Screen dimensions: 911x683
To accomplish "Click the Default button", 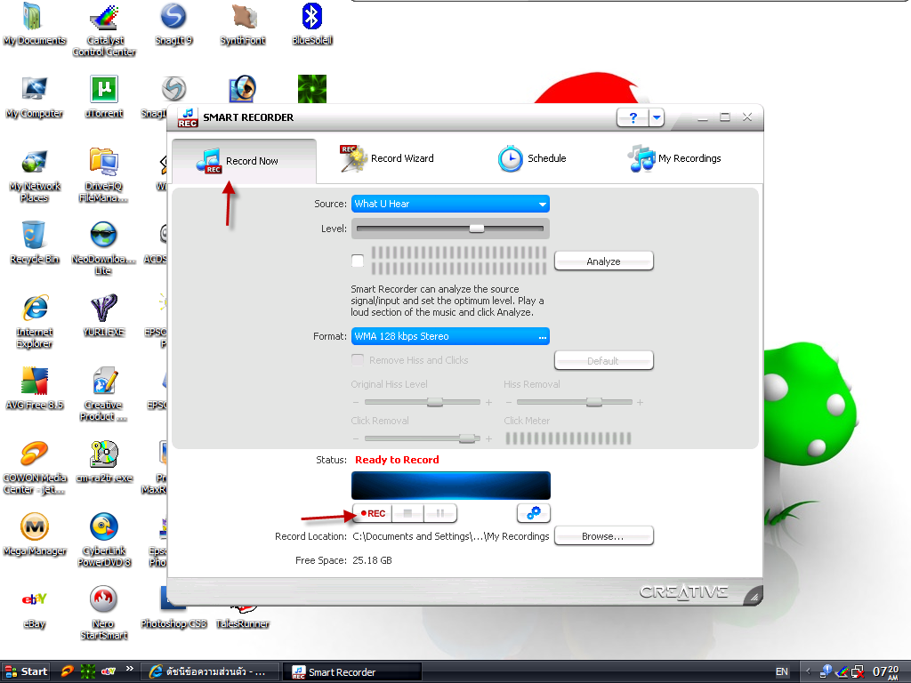I will click(x=604, y=361).
